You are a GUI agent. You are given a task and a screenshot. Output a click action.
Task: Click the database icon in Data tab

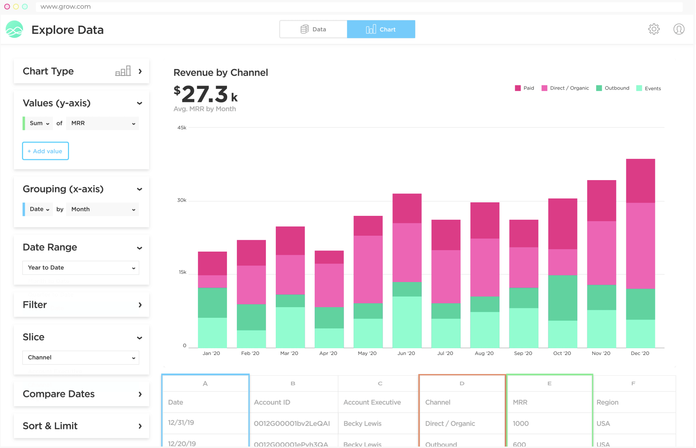click(304, 29)
